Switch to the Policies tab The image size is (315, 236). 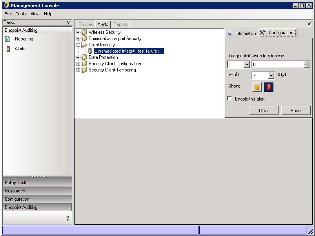tap(86, 24)
